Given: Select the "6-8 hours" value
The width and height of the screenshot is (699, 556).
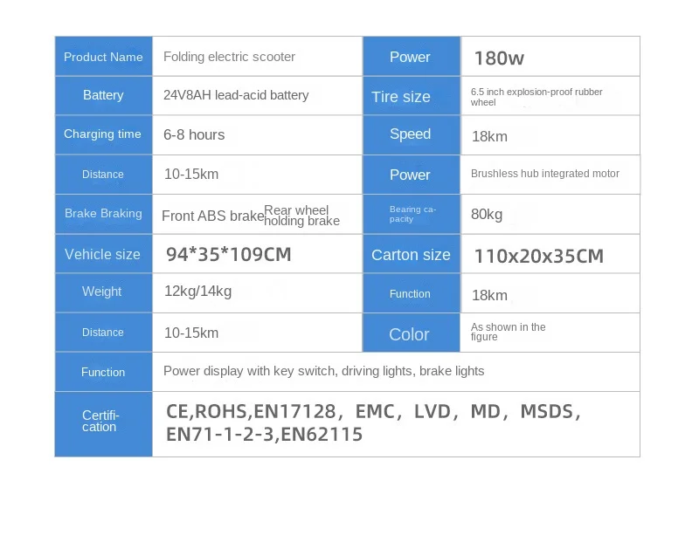Looking at the screenshot, I should (x=194, y=134).
